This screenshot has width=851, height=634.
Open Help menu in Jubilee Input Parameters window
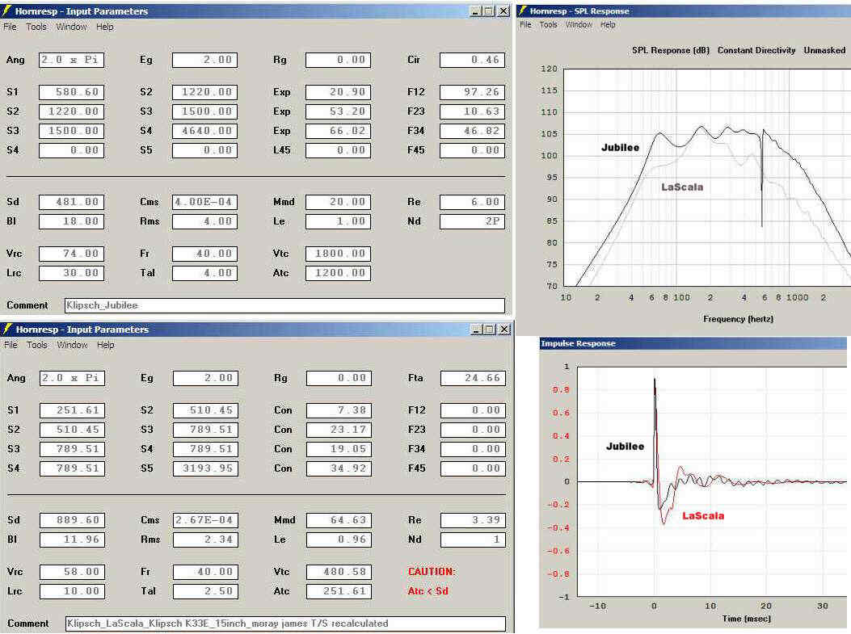(105, 27)
